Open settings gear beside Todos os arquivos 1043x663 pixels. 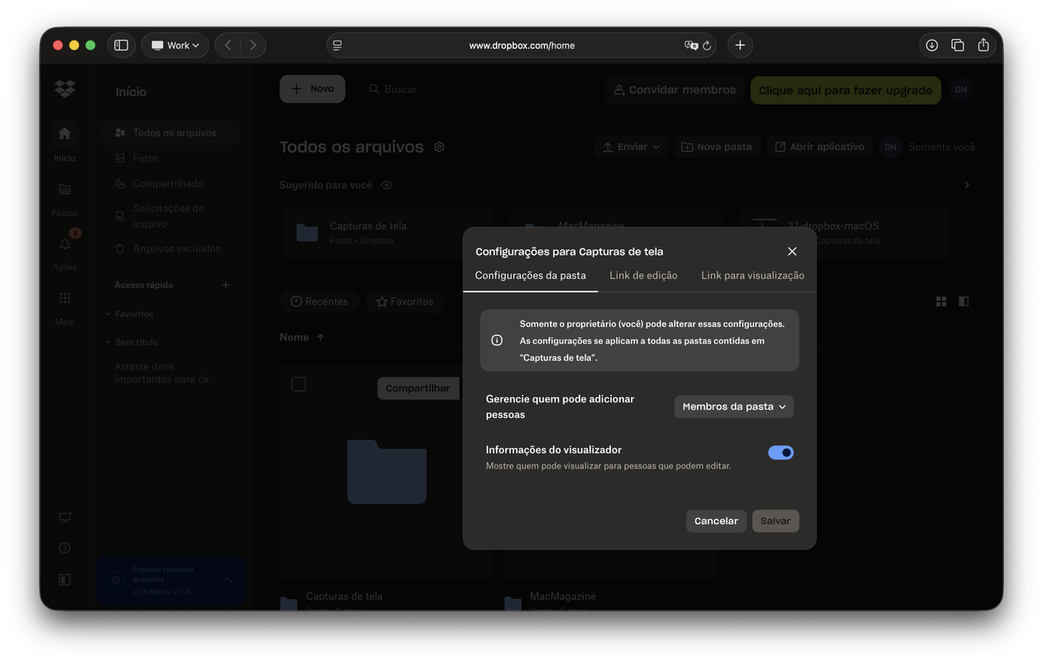pos(439,147)
